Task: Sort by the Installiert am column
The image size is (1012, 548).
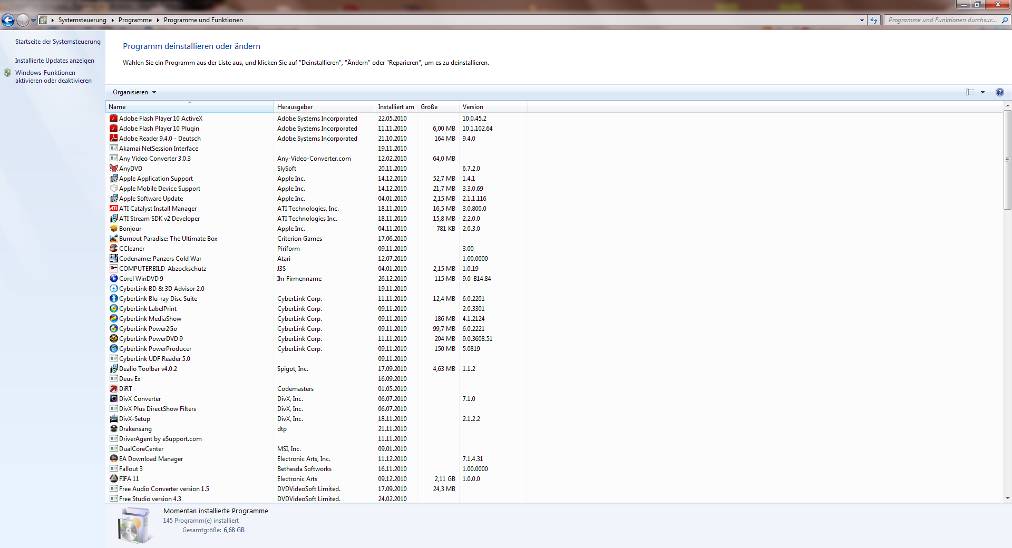Action: click(x=396, y=107)
